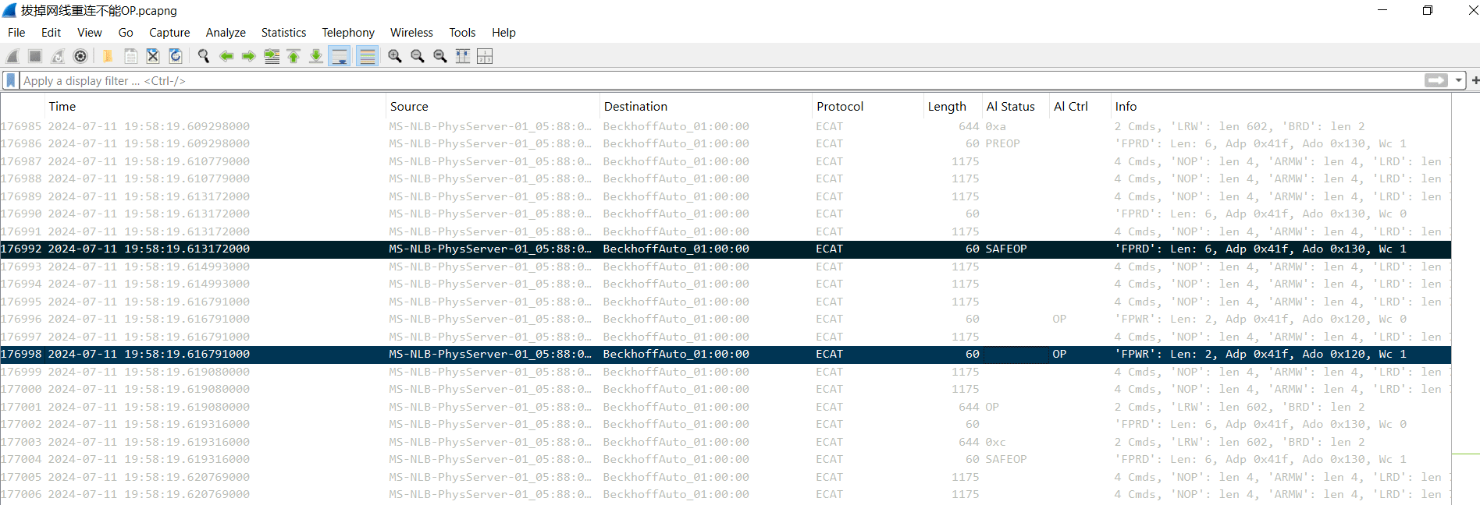Select packet 177001 with OP status
Screen dimensions: 1480x505
pos(725,407)
